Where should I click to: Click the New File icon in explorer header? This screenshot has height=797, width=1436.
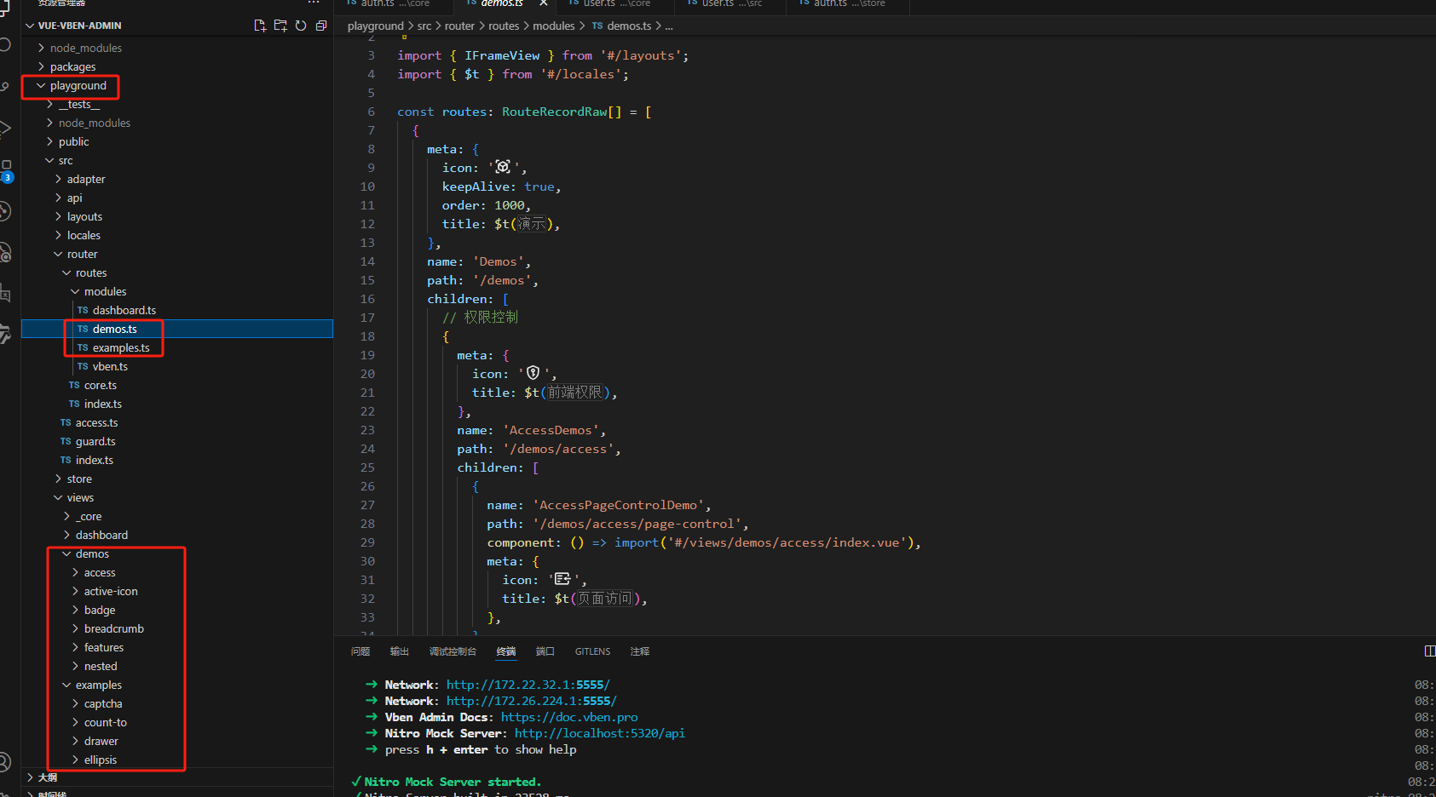[260, 26]
